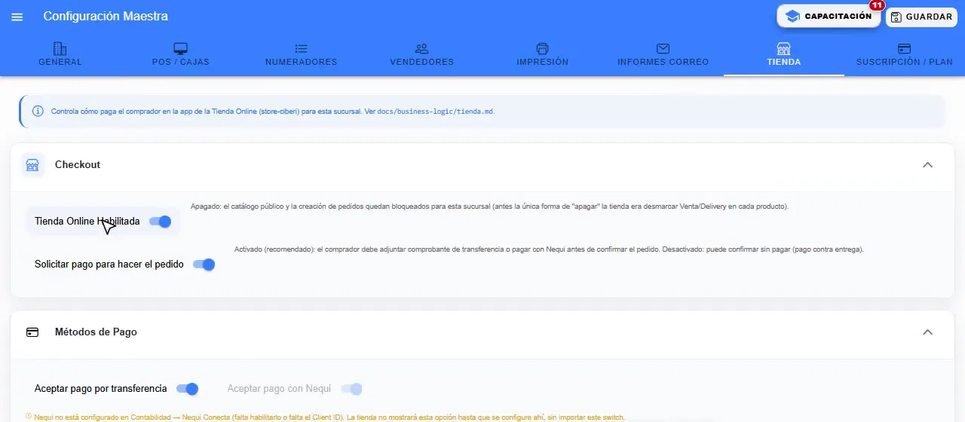The height and width of the screenshot is (422, 965).
Task: Click the blue notice text 'Controla cómo paga el comprador'
Action: click(x=273, y=112)
